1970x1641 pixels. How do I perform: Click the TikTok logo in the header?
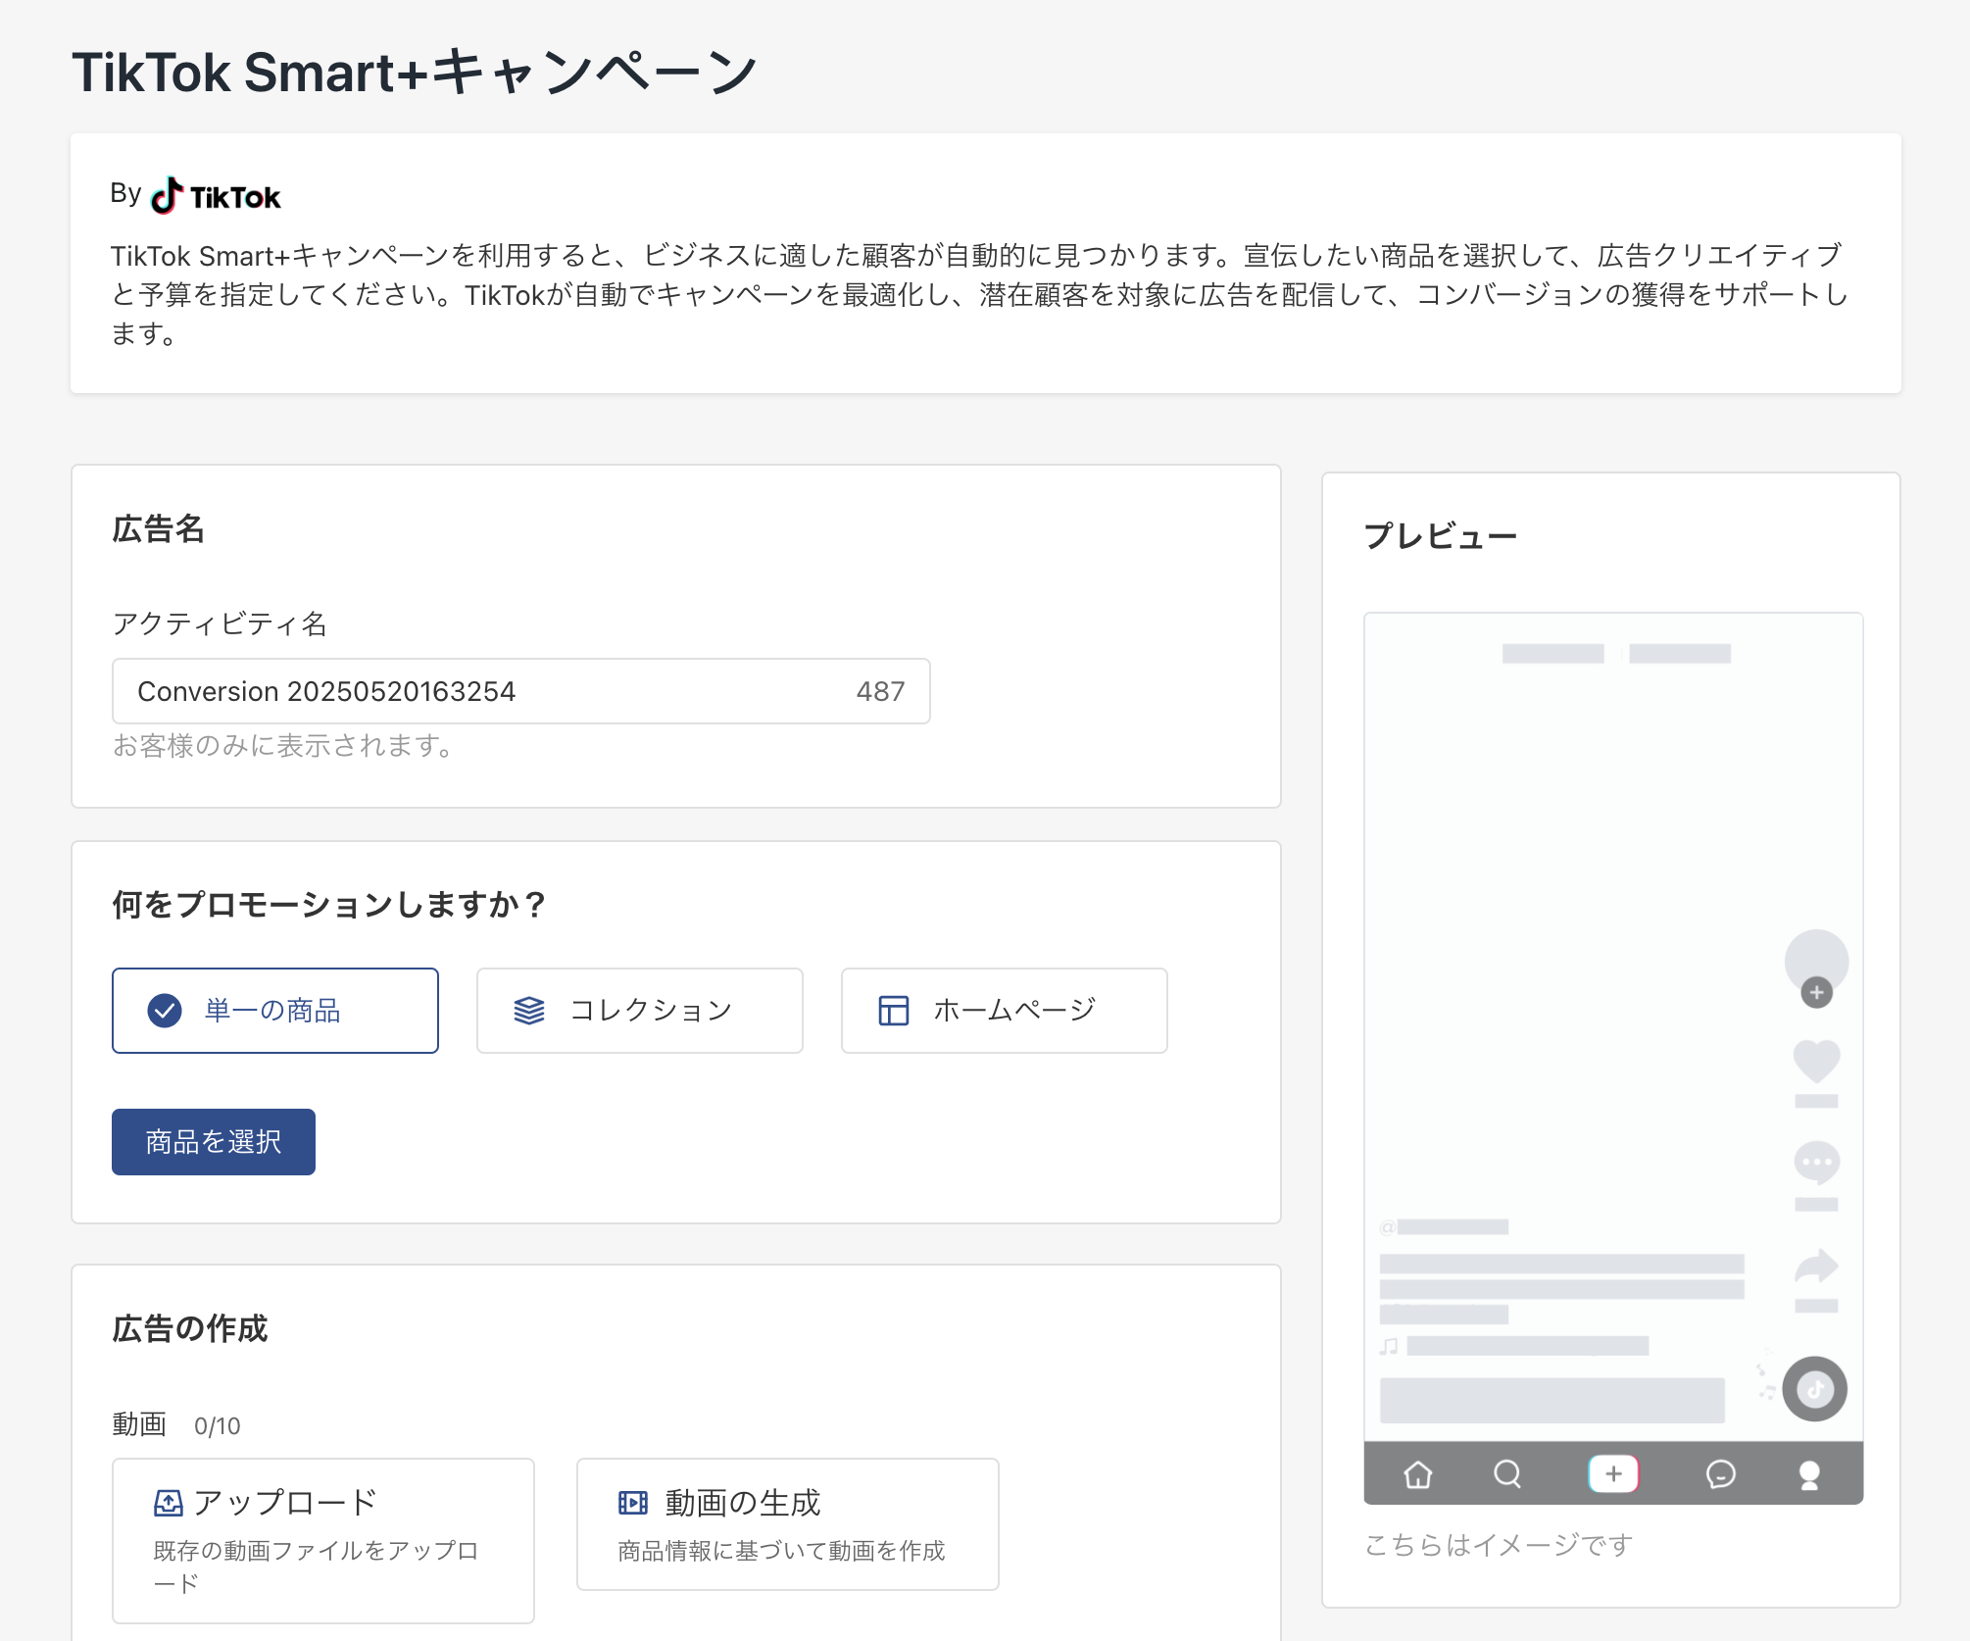coord(216,196)
